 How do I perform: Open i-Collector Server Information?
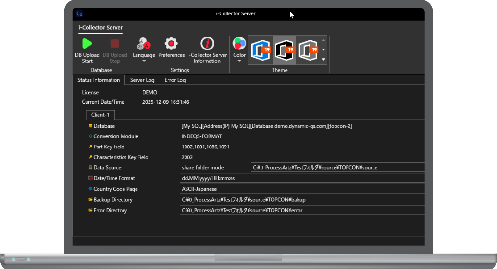point(207,50)
